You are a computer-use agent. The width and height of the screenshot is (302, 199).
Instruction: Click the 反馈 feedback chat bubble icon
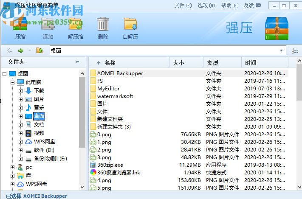click(x=258, y=6)
